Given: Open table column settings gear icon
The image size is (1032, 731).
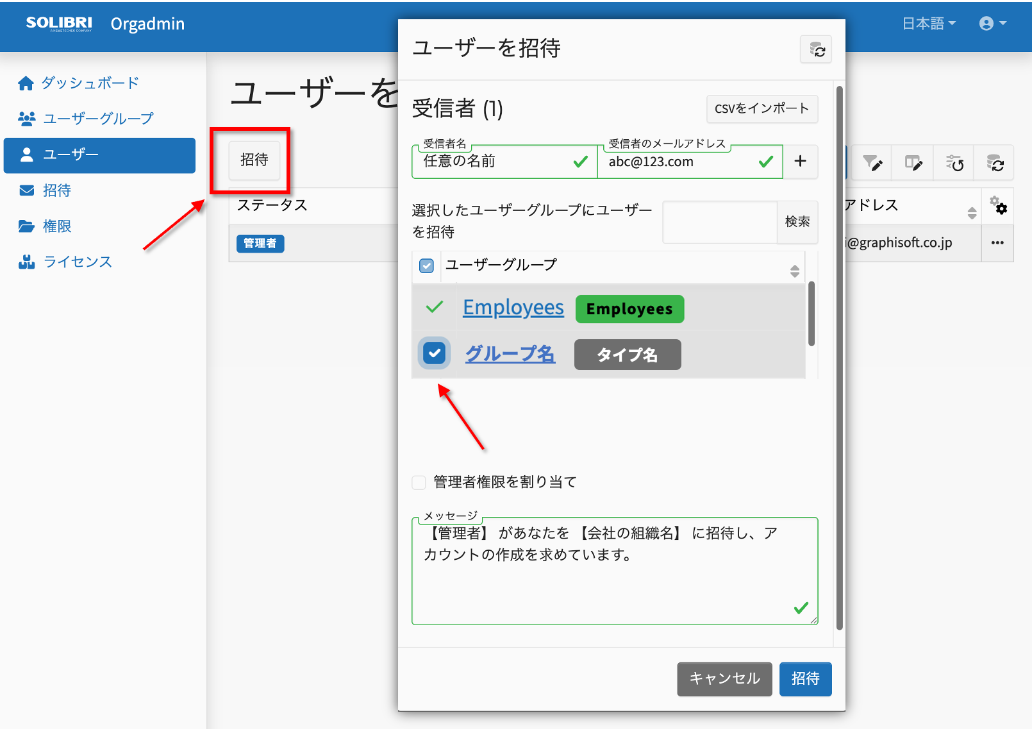Looking at the screenshot, I should click(998, 205).
